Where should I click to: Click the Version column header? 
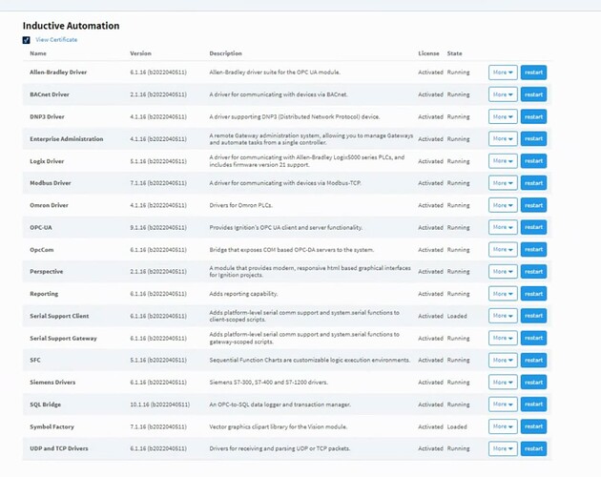click(x=140, y=53)
